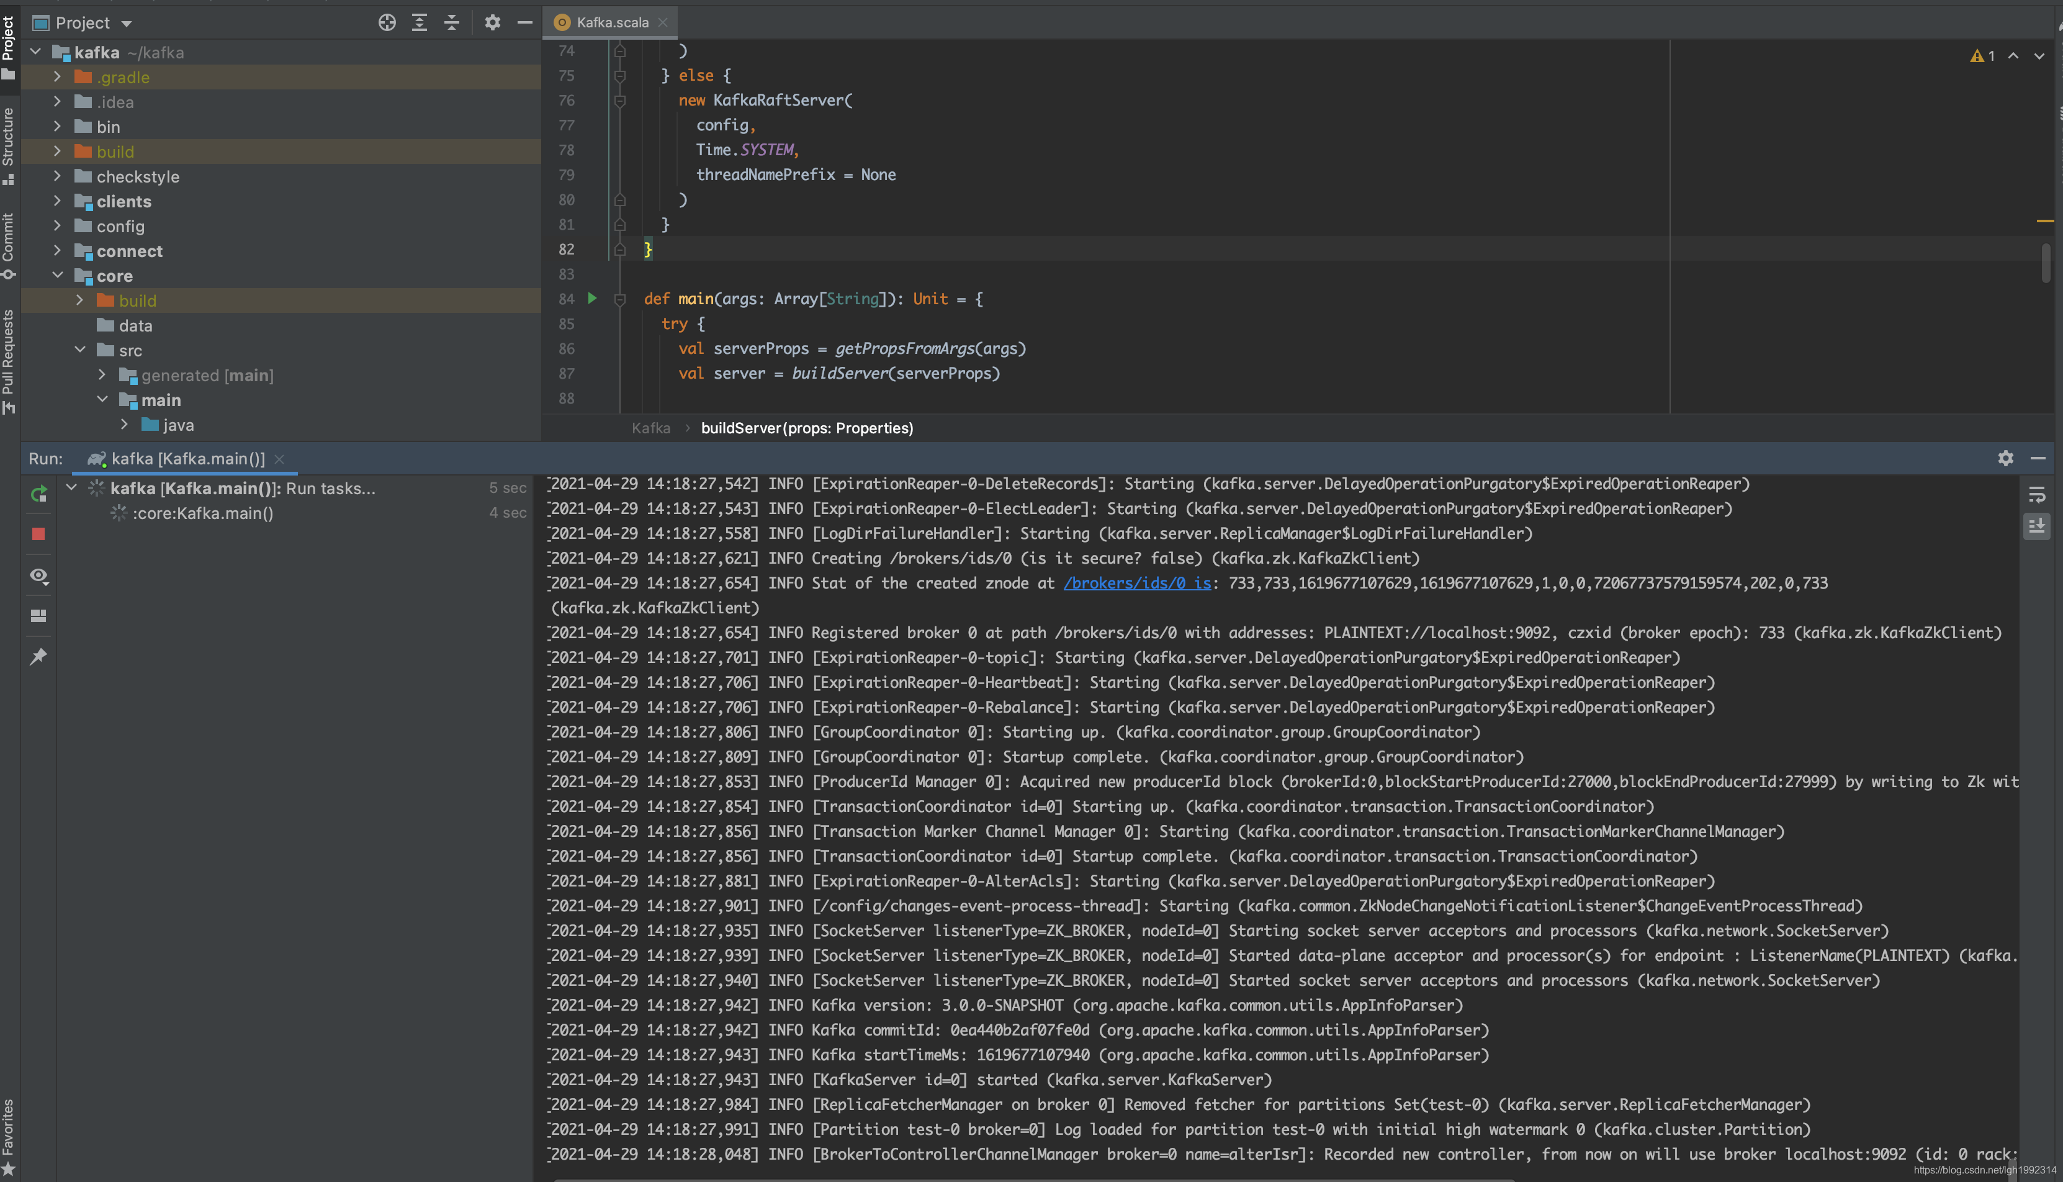
Task: Click the layout icon in Run toolbar
Action: pyautogui.click(x=38, y=615)
